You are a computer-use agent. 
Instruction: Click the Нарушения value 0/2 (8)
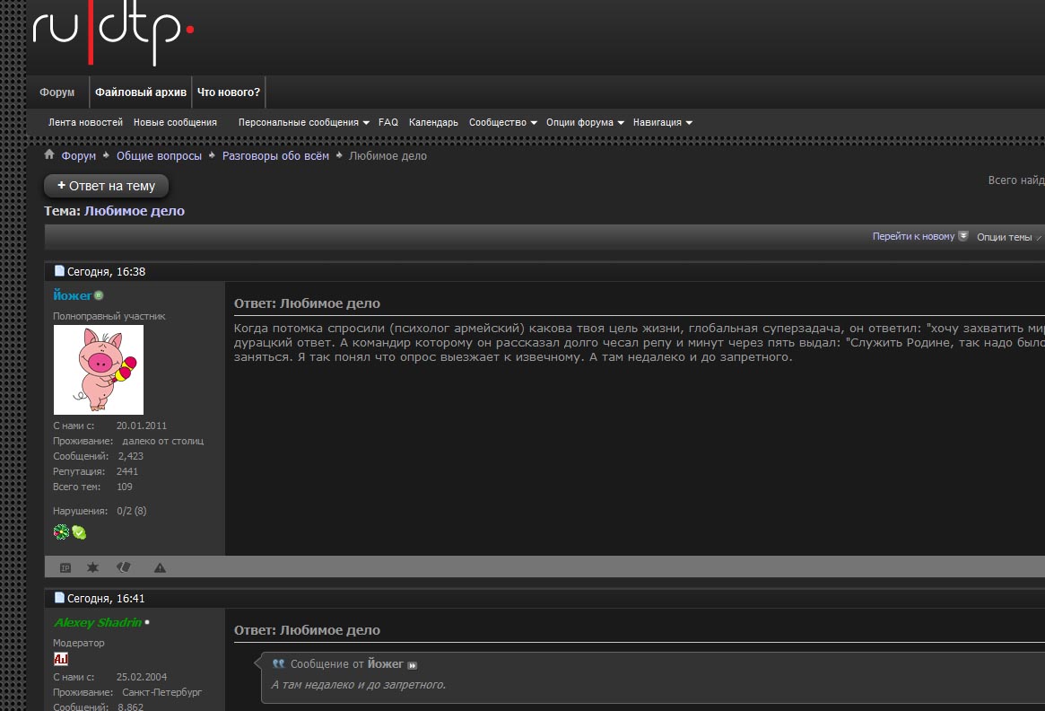pos(131,511)
